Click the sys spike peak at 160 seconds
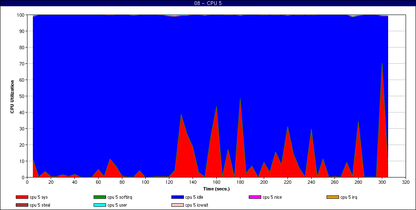The width and height of the screenshot is (416, 210). click(216, 107)
